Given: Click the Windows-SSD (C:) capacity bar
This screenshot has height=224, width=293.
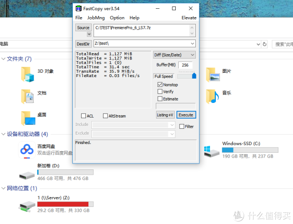Looking at the screenshot, I should point(250,150).
